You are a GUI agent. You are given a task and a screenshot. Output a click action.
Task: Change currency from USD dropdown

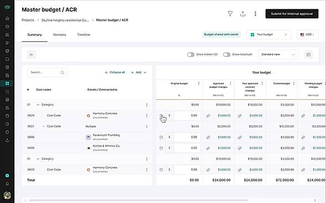pyautogui.click(x=307, y=35)
